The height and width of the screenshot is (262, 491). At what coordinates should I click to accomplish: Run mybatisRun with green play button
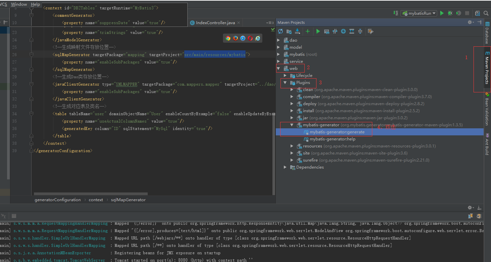pos(442,13)
